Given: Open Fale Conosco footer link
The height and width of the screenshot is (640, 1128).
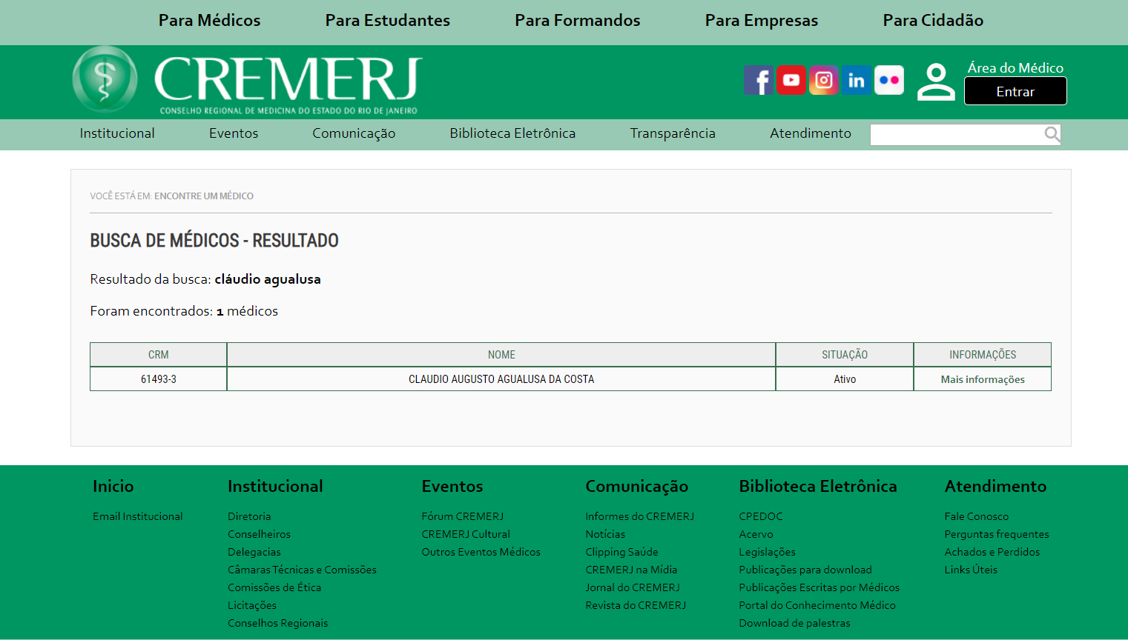Looking at the screenshot, I should (977, 516).
